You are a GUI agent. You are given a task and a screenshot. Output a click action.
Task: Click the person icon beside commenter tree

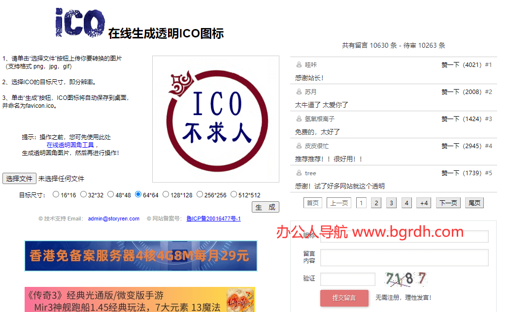(x=299, y=173)
